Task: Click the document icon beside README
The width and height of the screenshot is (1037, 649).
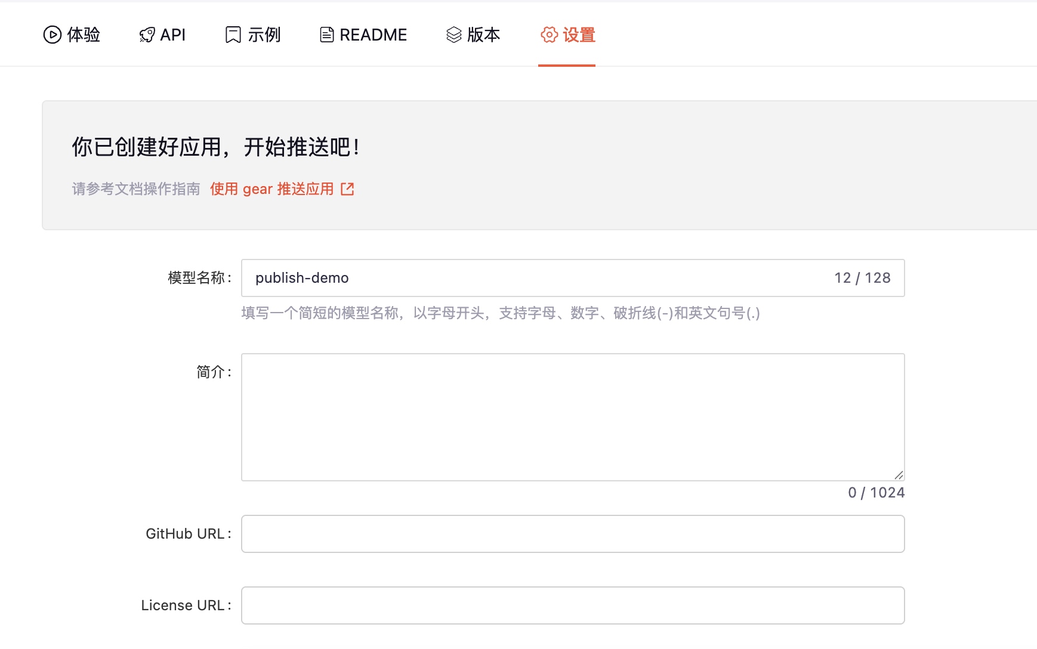Action: 326,35
